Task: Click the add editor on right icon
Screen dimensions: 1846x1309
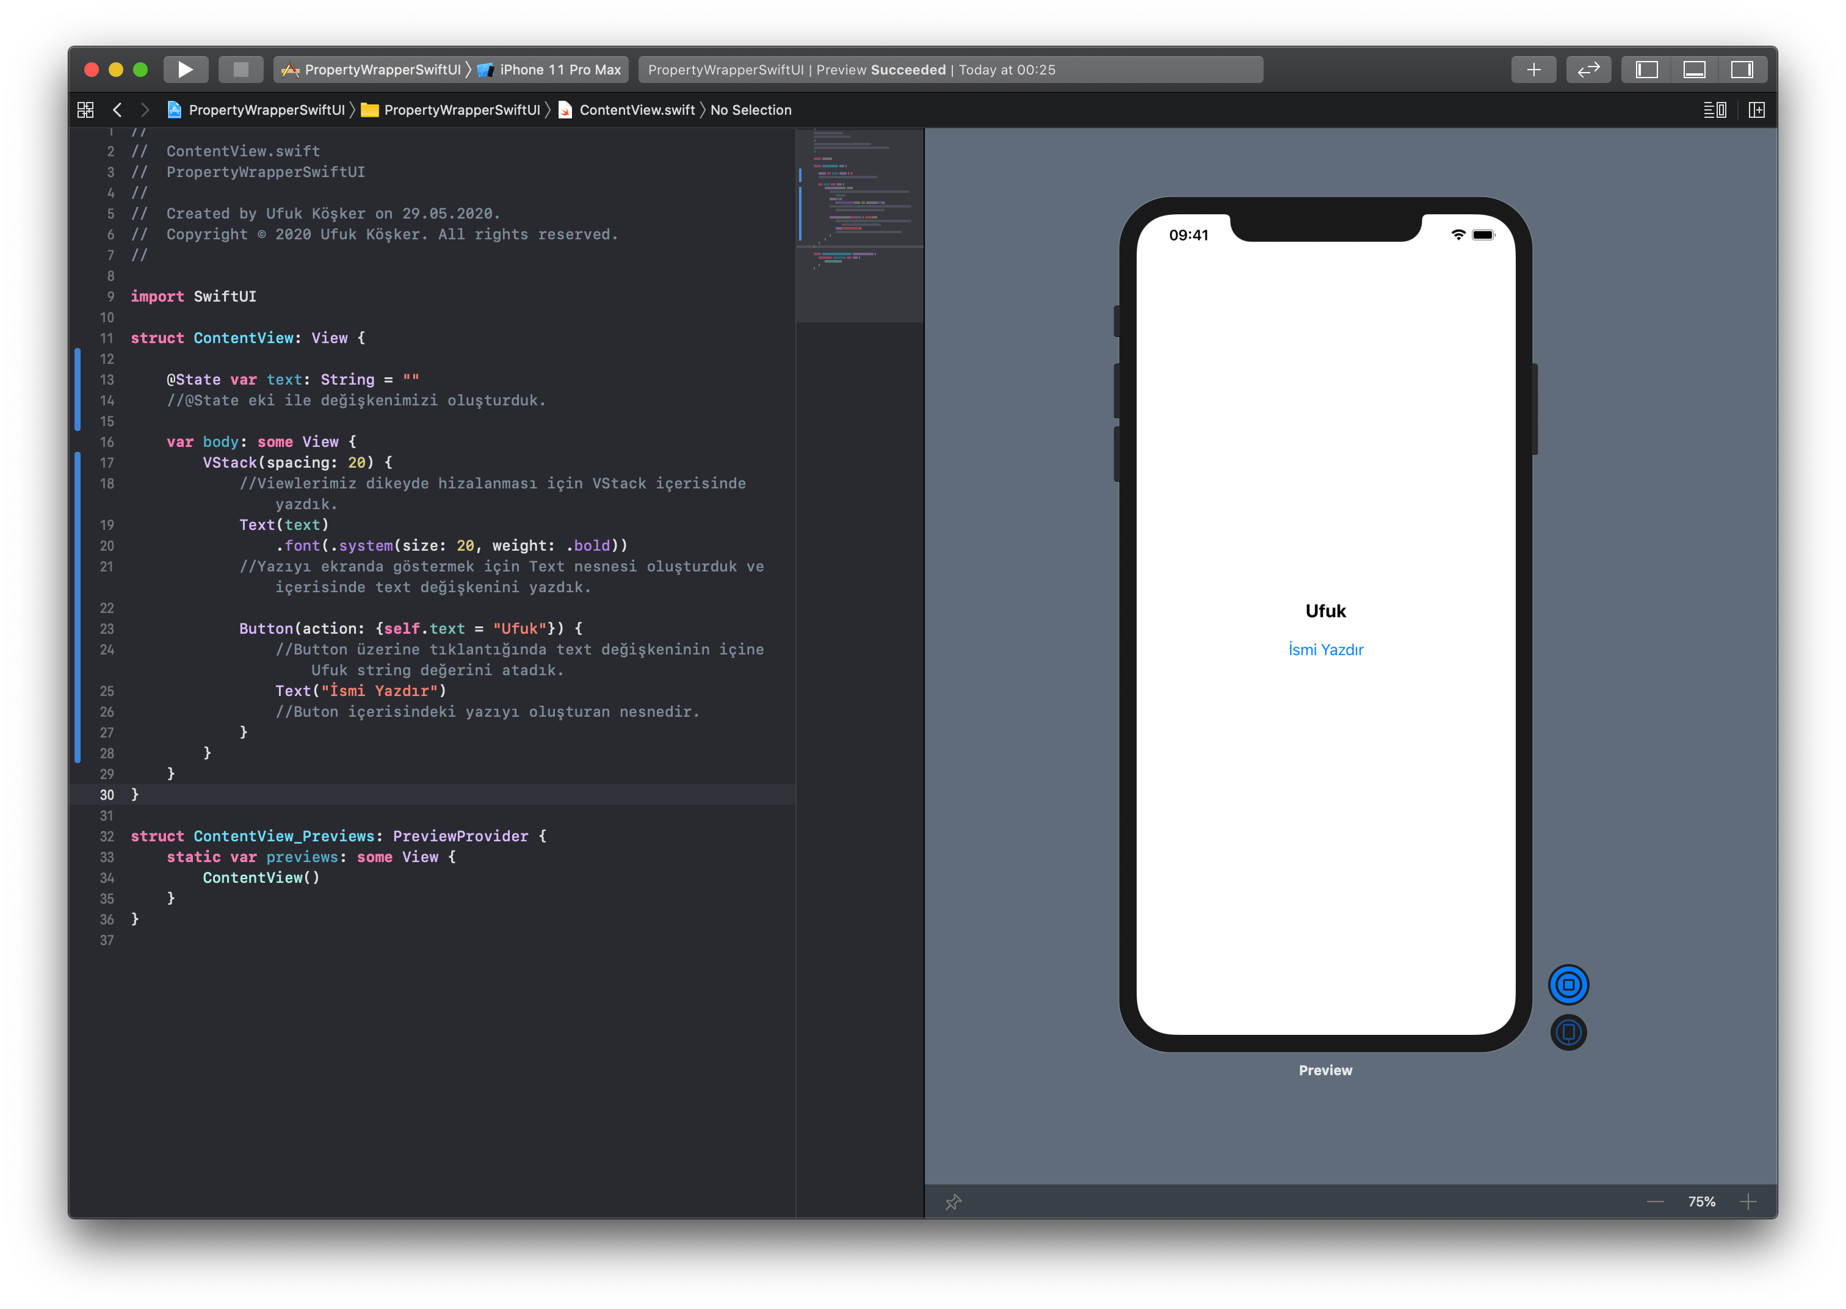Action: coord(1756,110)
